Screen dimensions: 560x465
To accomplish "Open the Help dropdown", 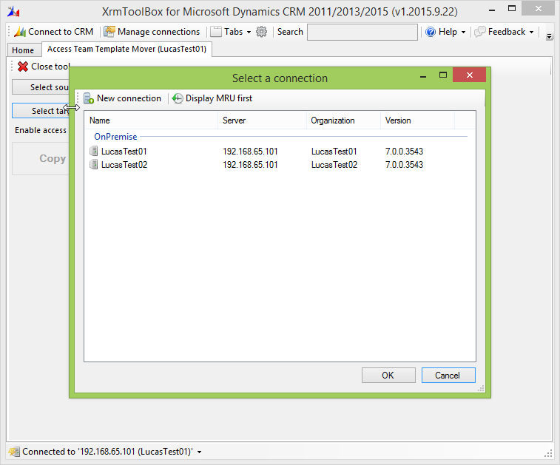I will point(446,32).
